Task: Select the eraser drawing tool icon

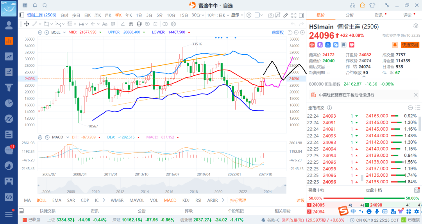Action: point(286,15)
